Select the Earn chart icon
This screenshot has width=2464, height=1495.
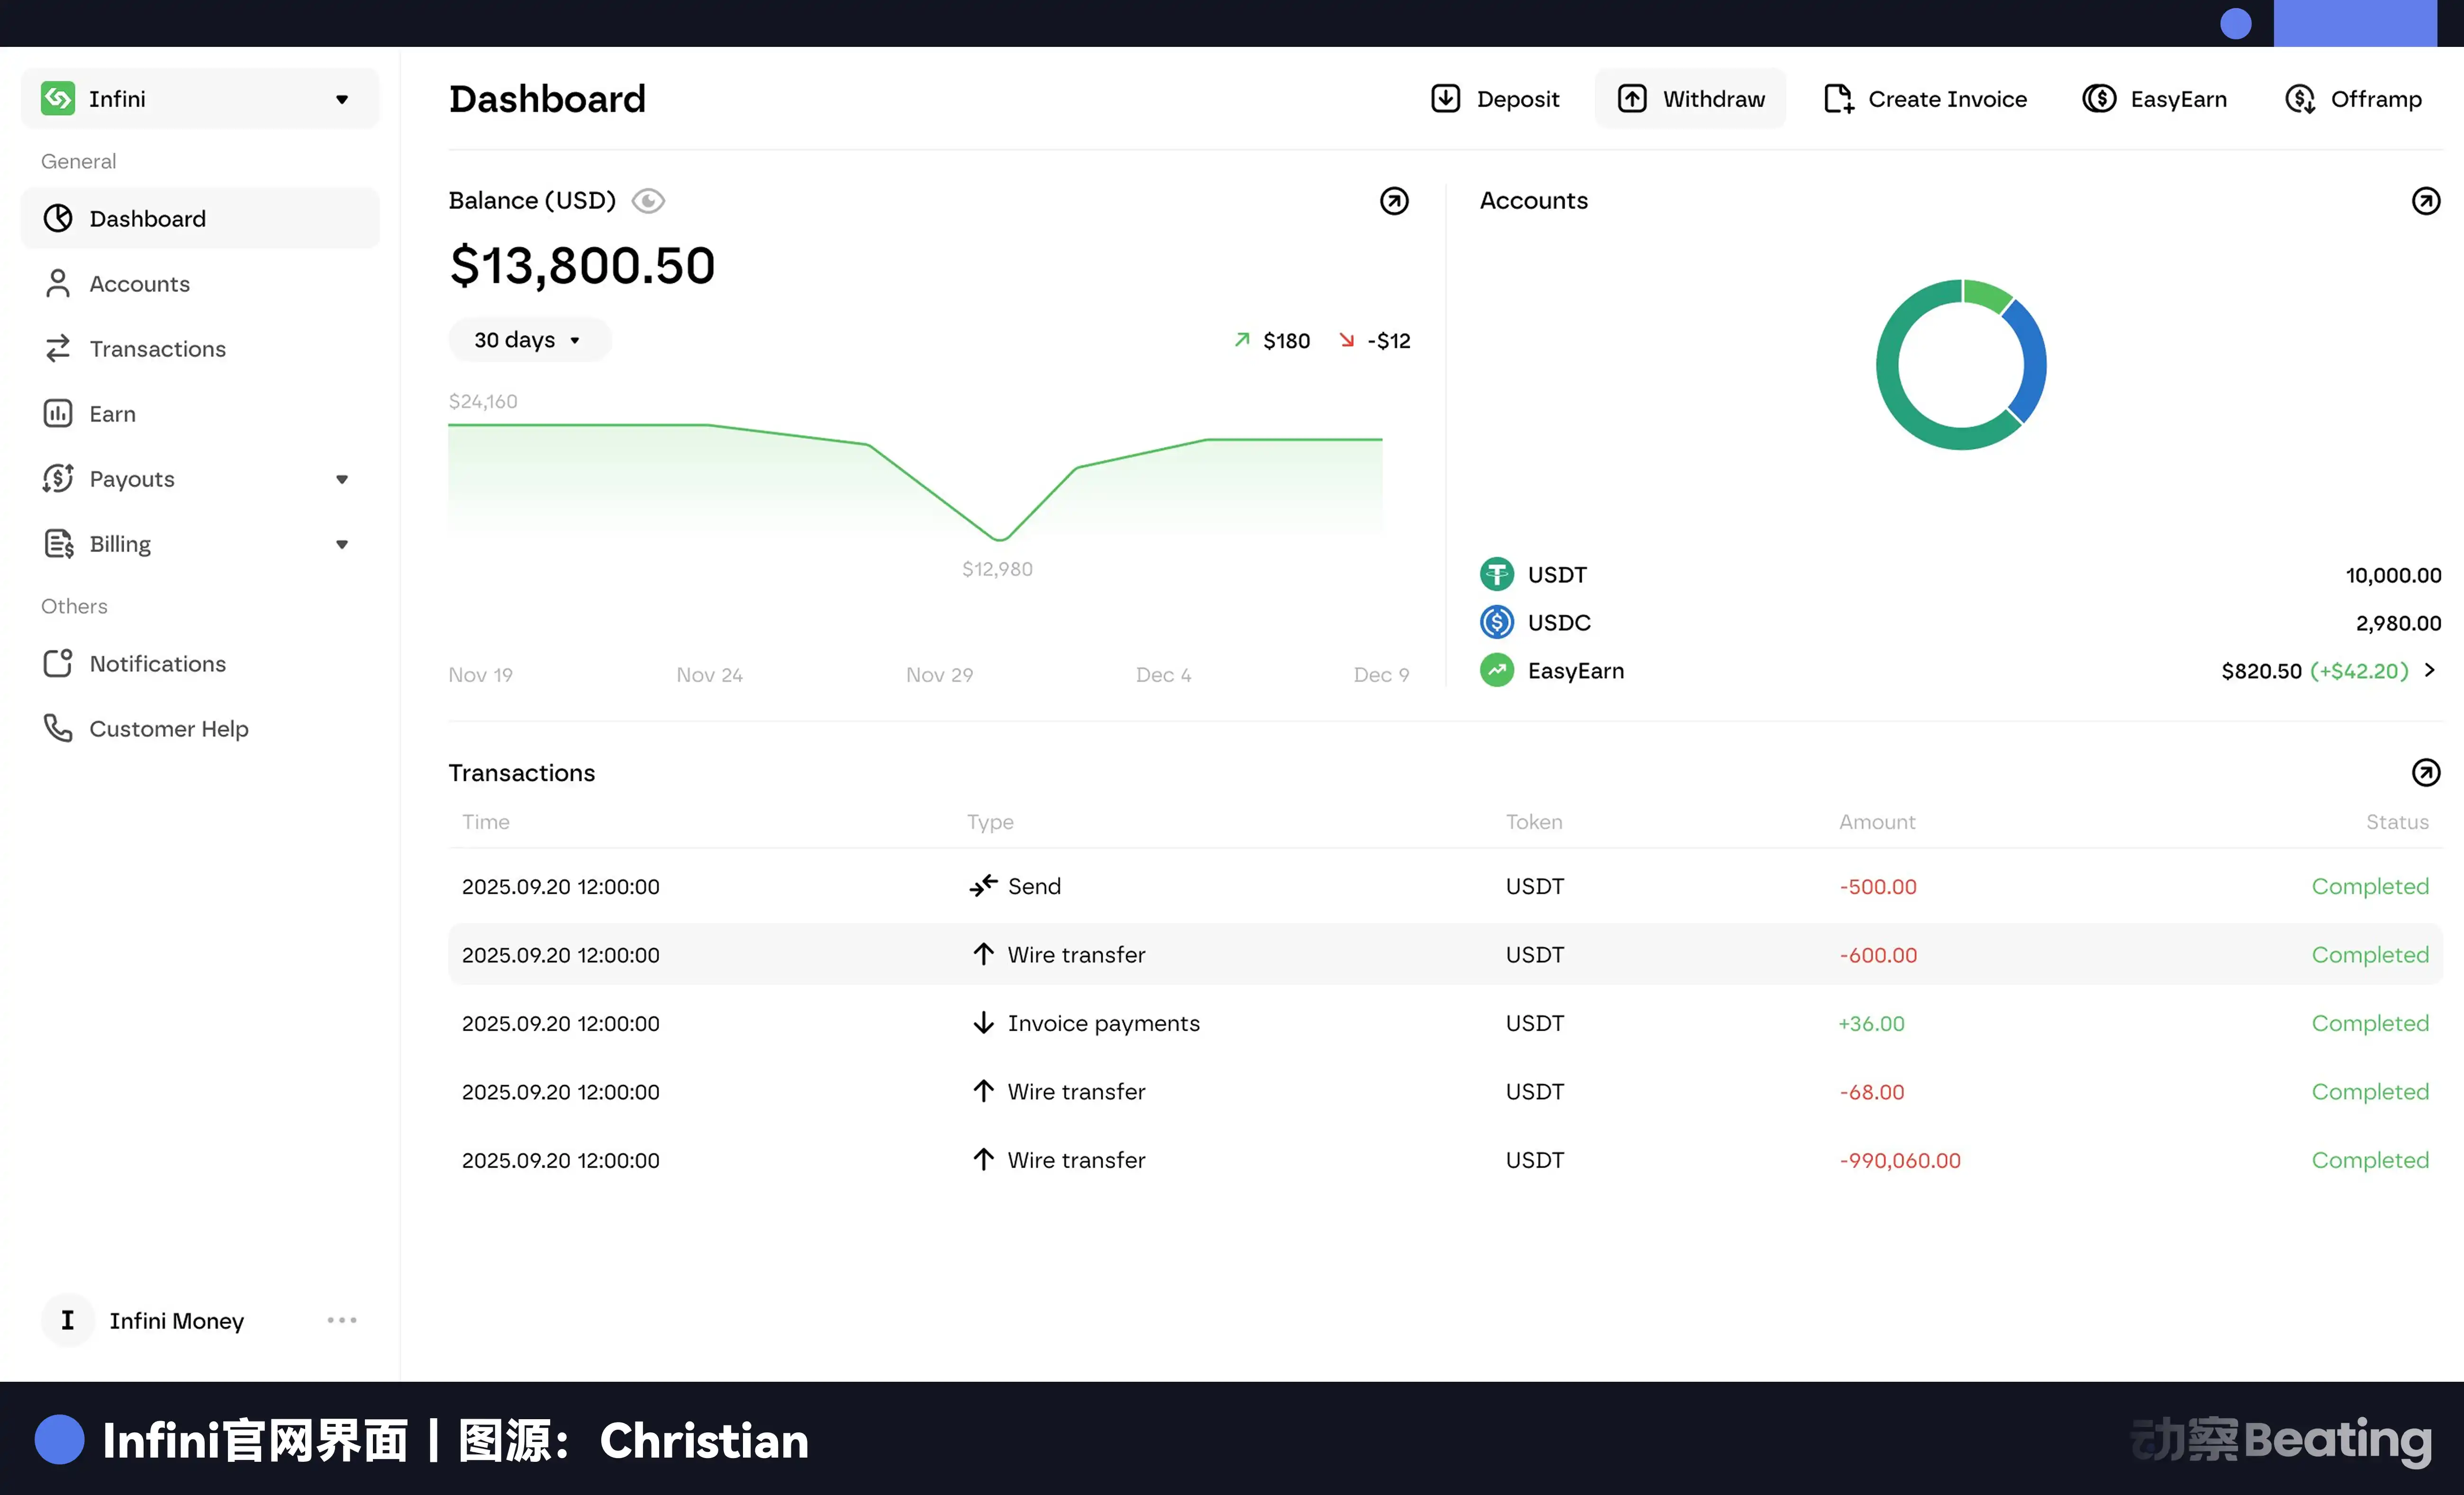(x=57, y=413)
